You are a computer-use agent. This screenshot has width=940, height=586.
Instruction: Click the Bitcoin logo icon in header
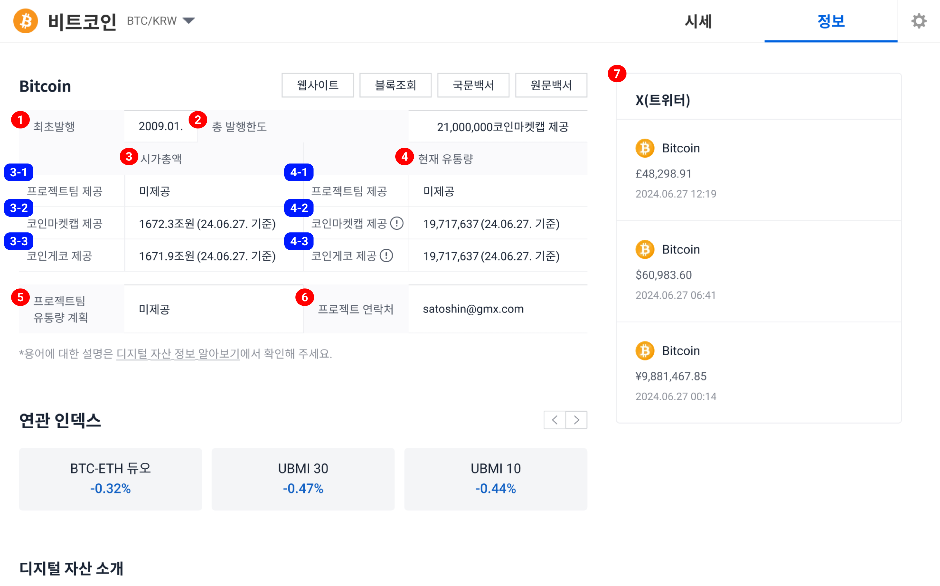26,21
